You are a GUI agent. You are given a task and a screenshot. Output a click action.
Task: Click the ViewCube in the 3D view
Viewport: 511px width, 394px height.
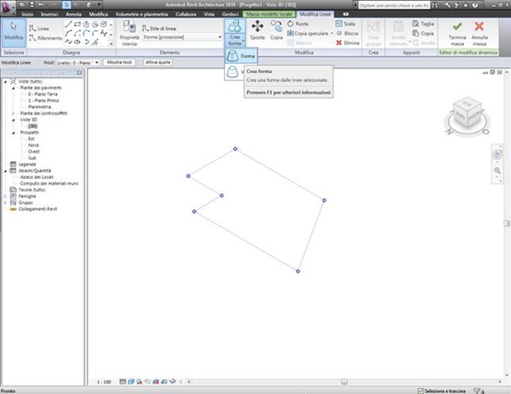(467, 113)
